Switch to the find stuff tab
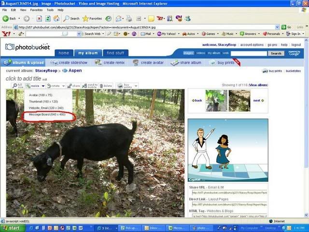Screen dimensions: 309x232 (x=115, y=53)
